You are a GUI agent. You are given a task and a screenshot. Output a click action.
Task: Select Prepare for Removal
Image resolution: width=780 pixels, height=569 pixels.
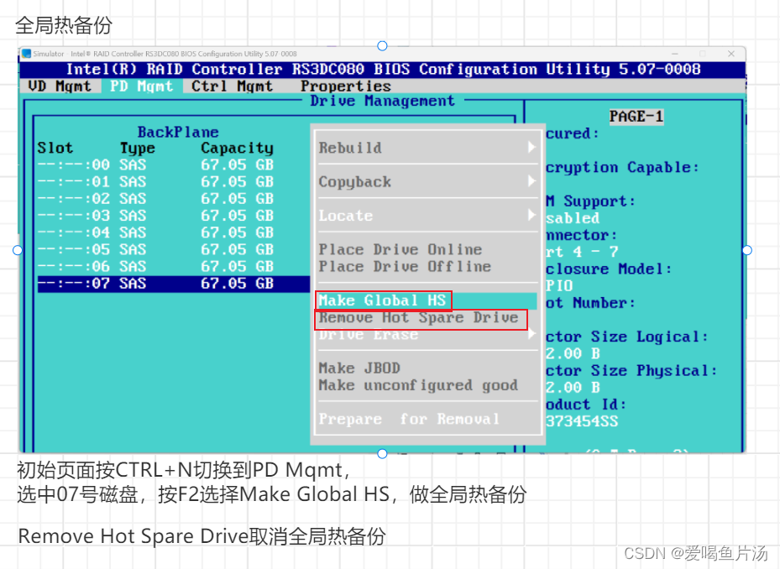pos(409,419)
